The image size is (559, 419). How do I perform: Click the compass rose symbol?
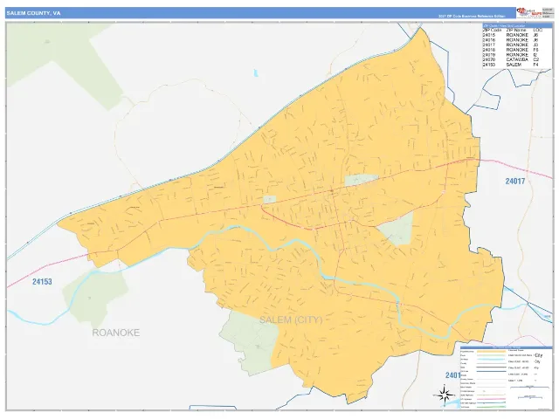(445, 395)
